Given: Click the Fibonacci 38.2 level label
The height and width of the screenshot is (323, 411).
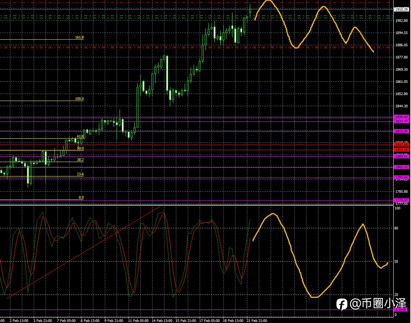Looking at the screenshot, I should [80, 159].
